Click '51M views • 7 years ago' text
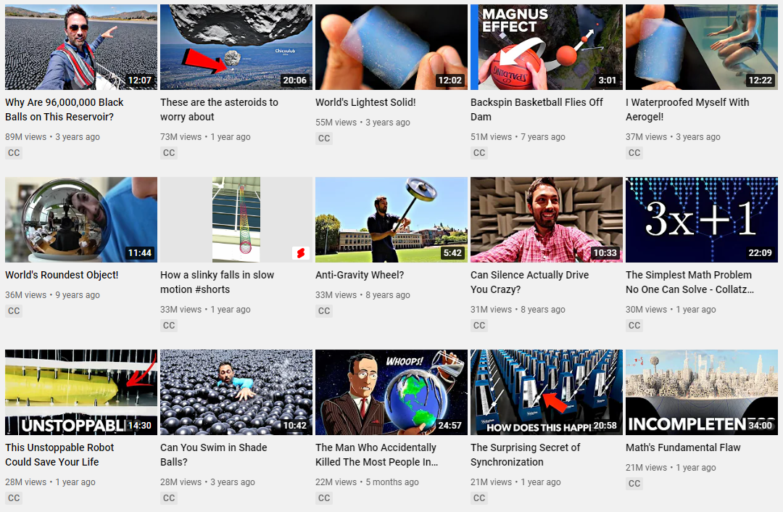The width and height of the screenshot is (783, 512). [518, 137]
